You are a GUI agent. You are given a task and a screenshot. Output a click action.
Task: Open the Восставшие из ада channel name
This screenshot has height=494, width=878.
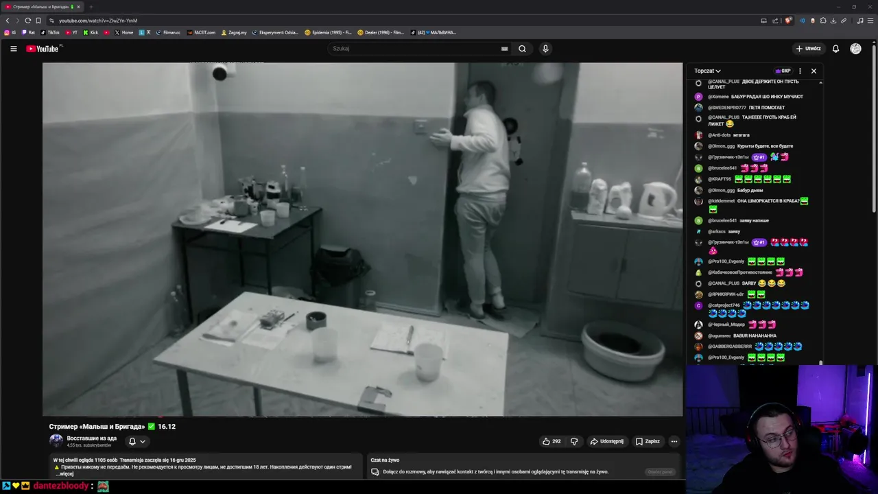(x=91, y=438)
